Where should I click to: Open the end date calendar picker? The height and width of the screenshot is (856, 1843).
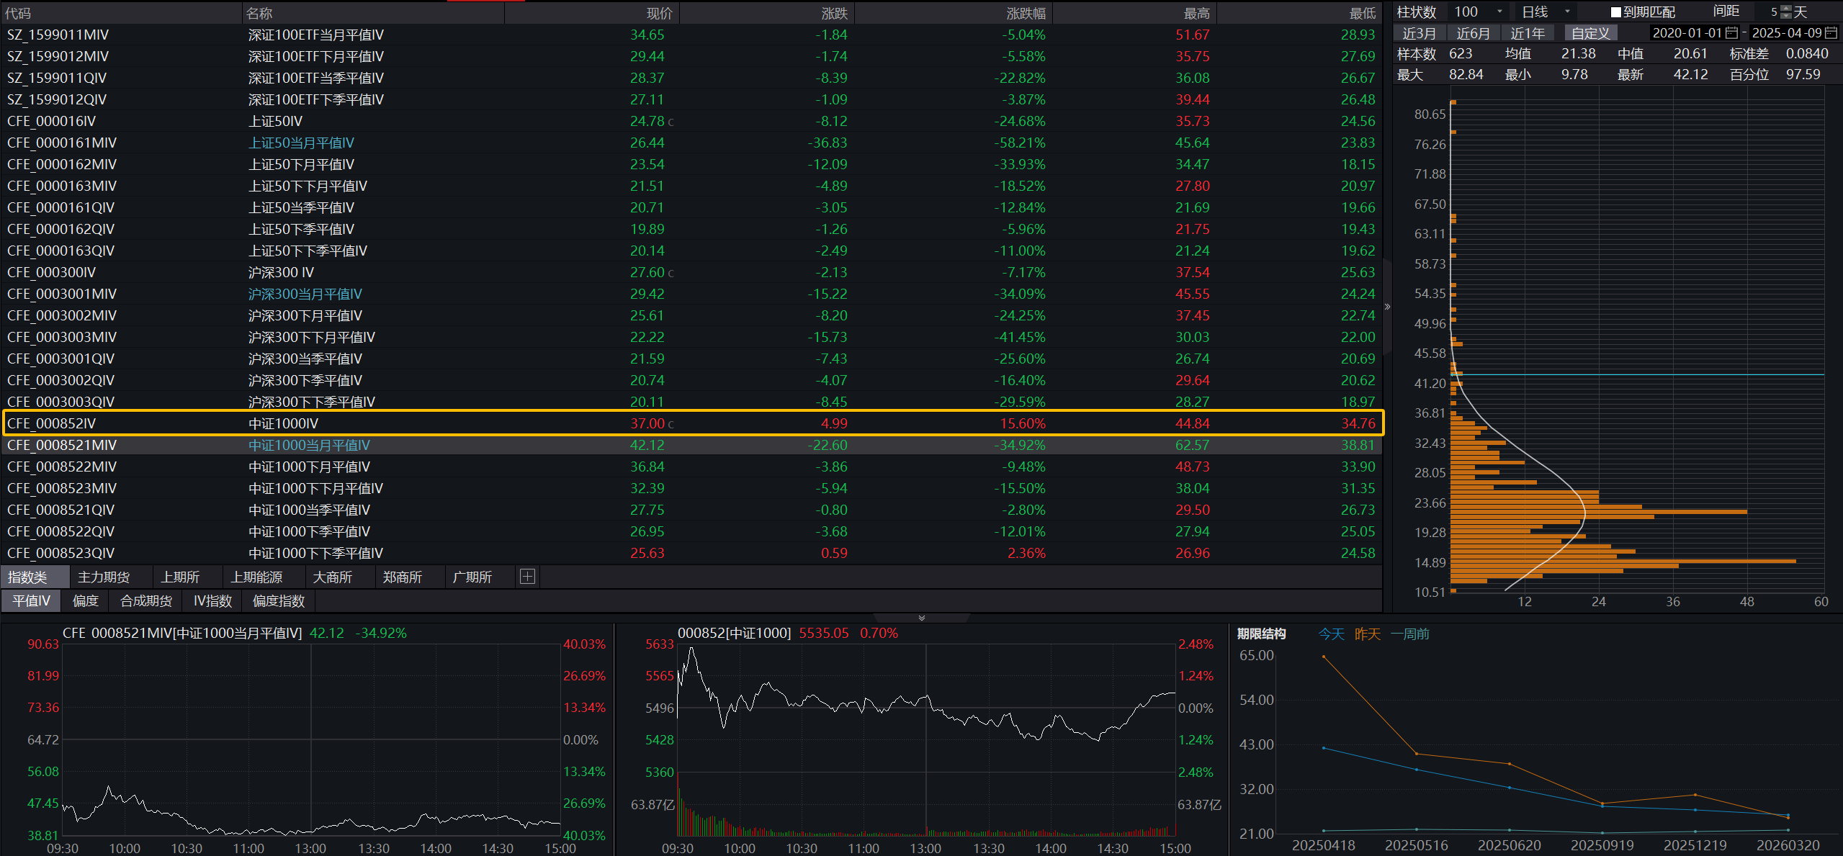pos(1831,33)
